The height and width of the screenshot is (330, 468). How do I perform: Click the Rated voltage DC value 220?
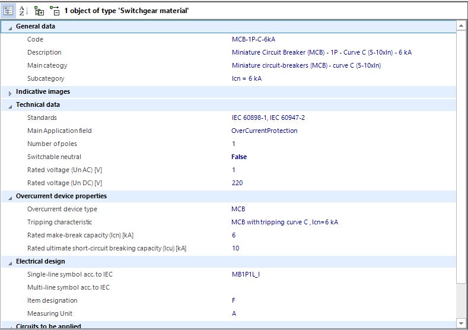pyautogui.click(x=237, y=183)
